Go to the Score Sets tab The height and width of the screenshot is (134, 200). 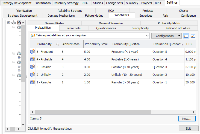[x=73, y=28]
